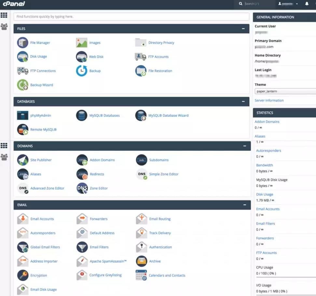Open the user account dropdown
Screen dimensions: 316x296
[288, 4]
